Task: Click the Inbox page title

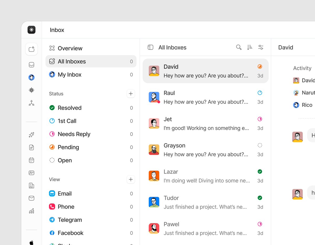Action: pyautogui.click(x=57, y=30)
